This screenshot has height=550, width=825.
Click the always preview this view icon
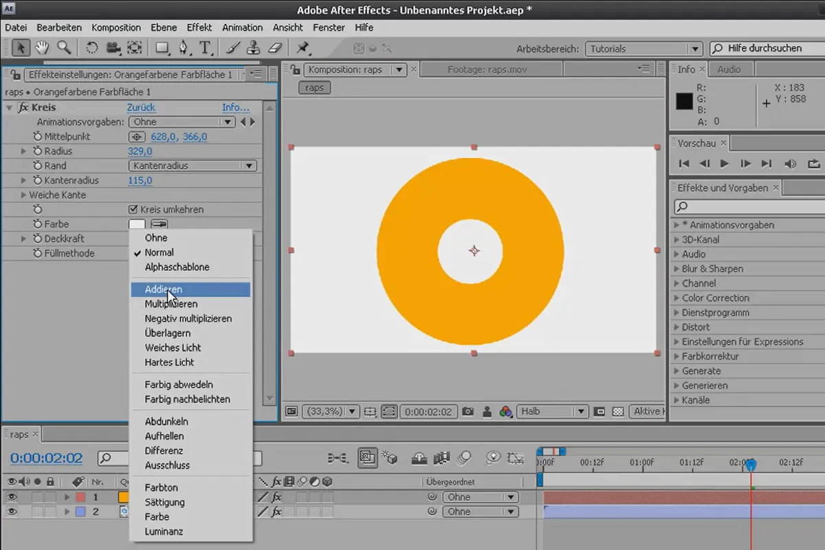pyautogui.click(x=291, y=411)
